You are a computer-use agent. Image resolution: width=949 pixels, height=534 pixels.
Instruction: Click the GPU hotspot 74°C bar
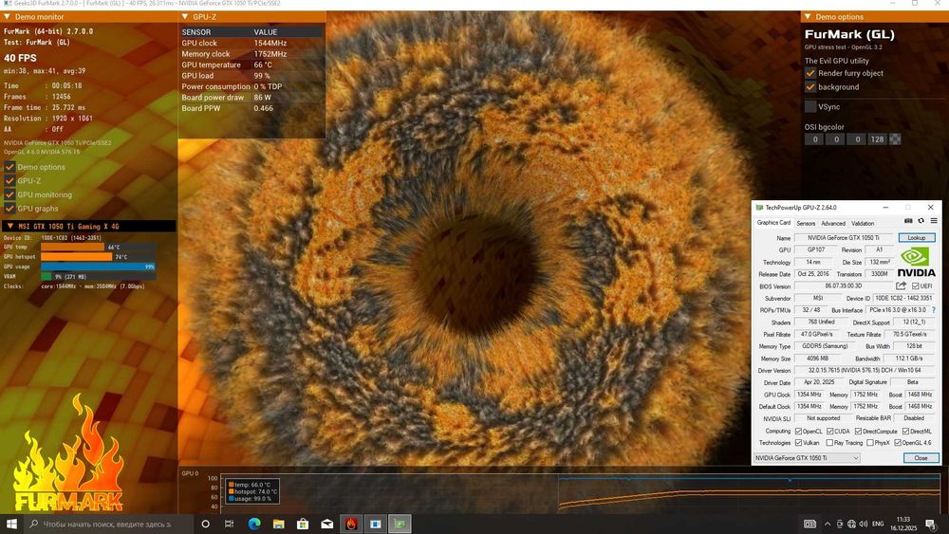(76, 256)
